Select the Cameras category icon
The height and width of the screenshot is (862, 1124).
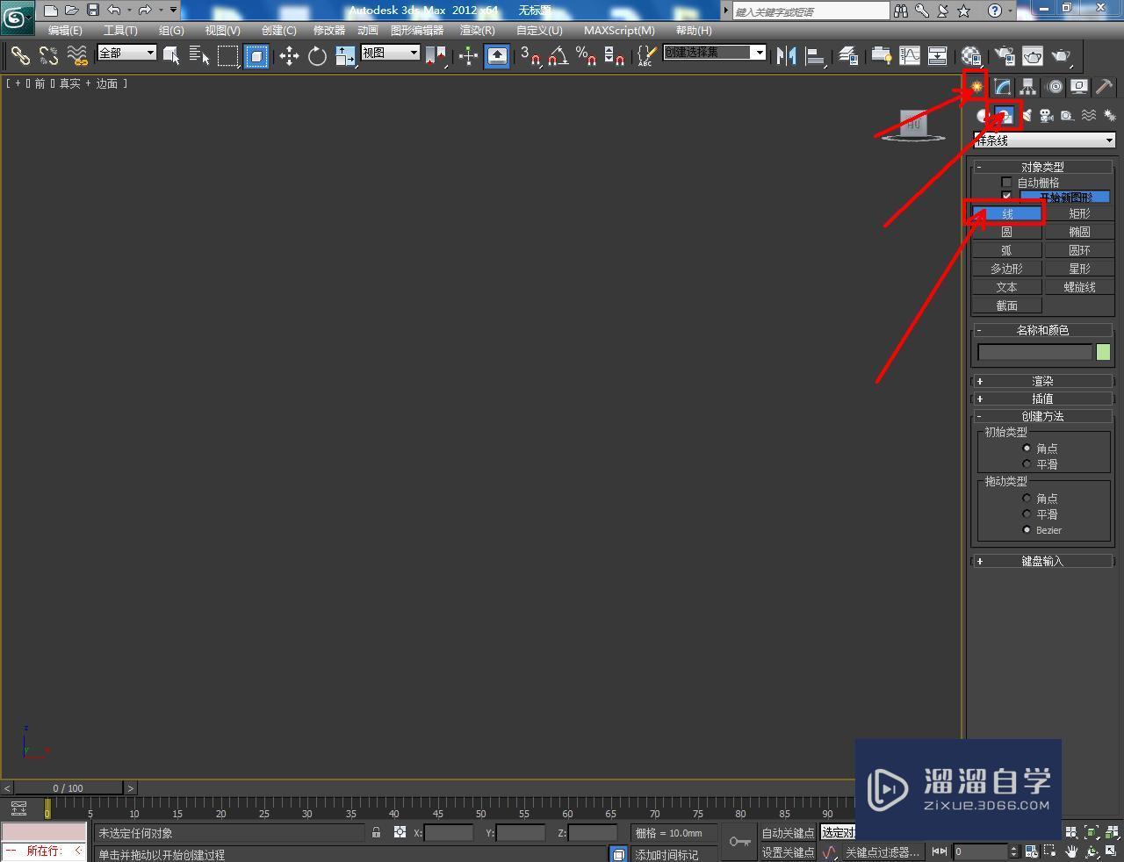[1047, 115]
